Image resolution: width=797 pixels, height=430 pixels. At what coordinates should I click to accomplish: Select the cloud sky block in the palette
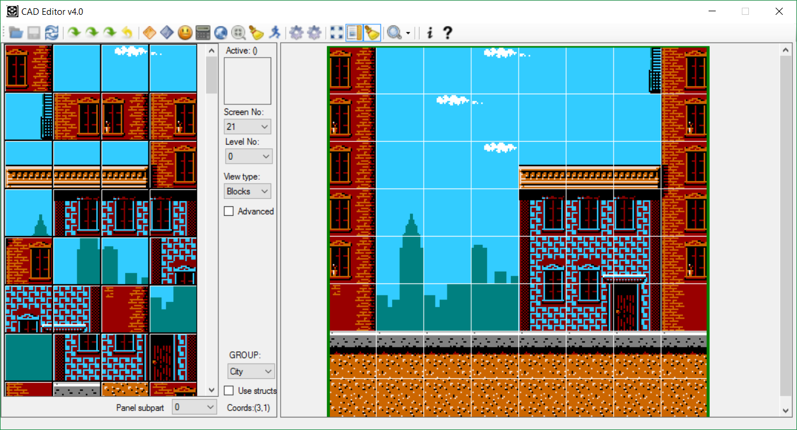(125, 68)
